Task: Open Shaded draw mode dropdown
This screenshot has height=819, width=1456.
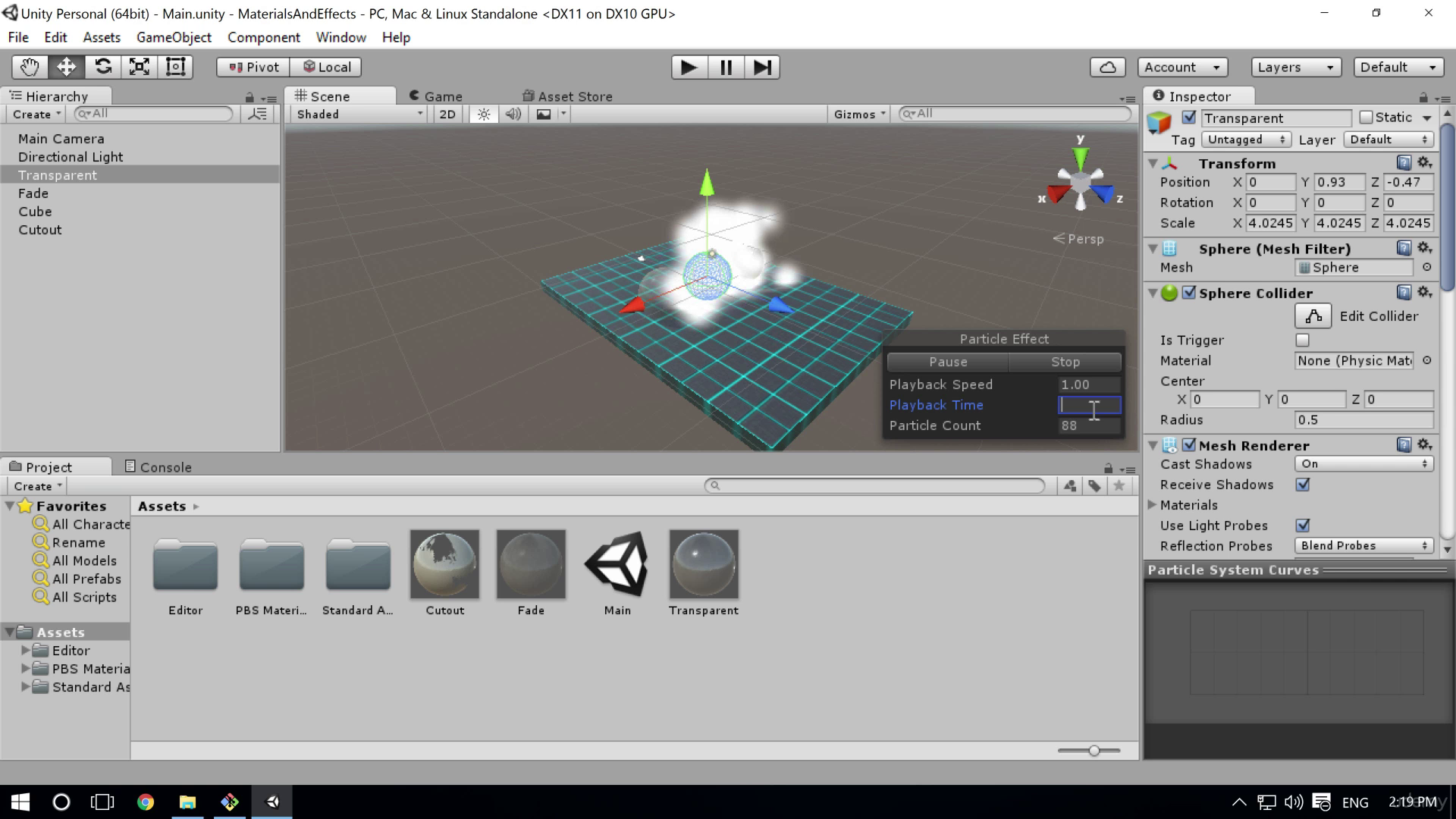Action: tap(358, 114)
